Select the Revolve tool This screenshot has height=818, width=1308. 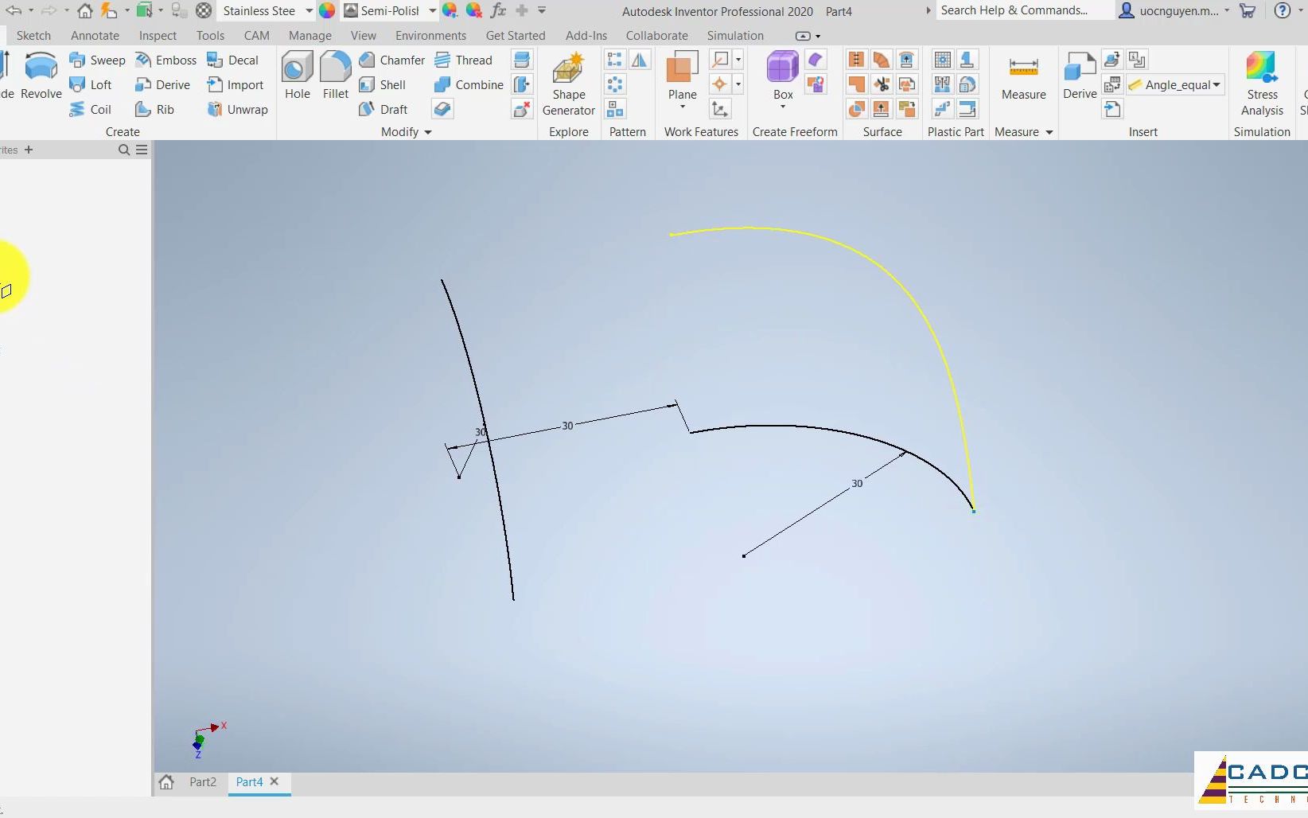click(41, 76)
